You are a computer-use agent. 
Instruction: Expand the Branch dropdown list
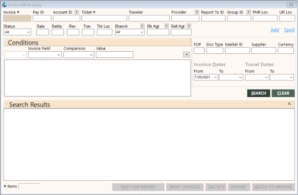[130, 32]
